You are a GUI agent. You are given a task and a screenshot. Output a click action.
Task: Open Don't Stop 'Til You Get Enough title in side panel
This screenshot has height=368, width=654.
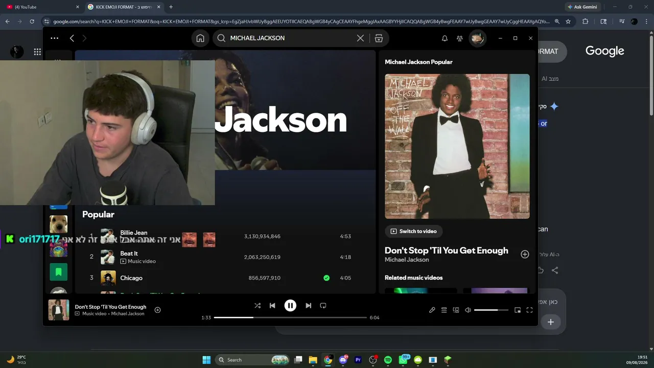pyautogui.click(x=447, y=250)
